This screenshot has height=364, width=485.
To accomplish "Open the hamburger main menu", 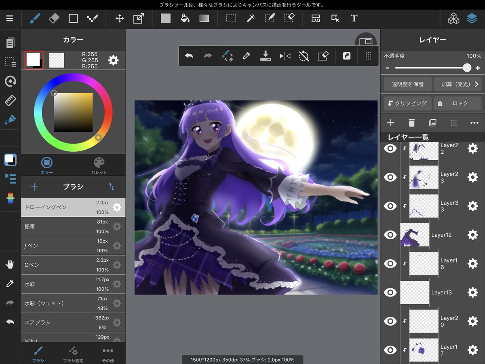I will [10, 19].
